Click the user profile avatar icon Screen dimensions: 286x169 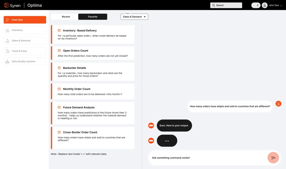(264, 5)
